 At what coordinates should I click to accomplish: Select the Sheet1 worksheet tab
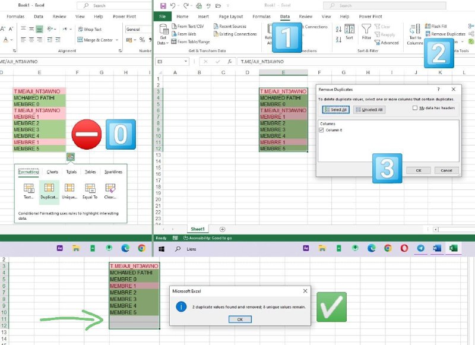tap(198, 229)
